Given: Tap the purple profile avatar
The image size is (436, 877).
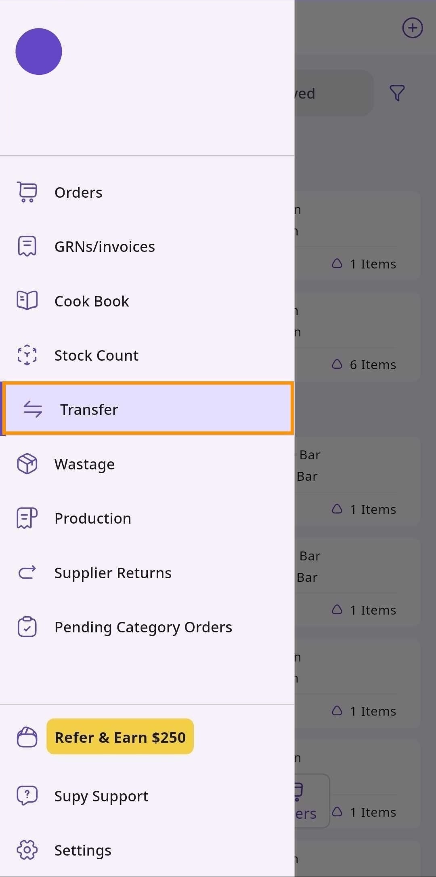Looking at the screenshot, I should click(x=39, y=51).
